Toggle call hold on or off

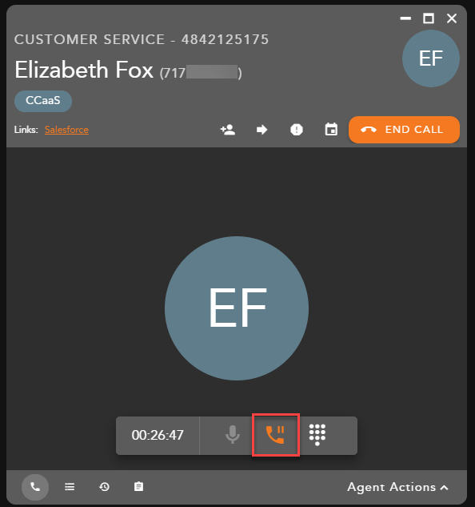click(275, 435)
